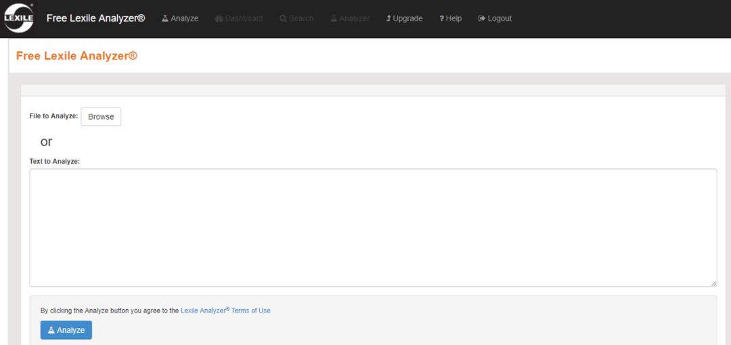Open the Lexile Analyzer Terms of Use link

click(x=225, y=310)
